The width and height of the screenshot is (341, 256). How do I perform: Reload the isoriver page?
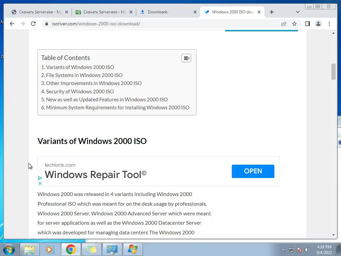pos(33,24)
